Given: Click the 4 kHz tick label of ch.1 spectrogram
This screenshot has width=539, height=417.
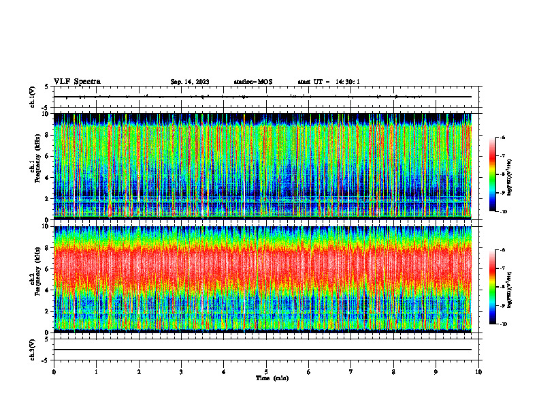Looking at the screenshot, I should coord(48,178).
